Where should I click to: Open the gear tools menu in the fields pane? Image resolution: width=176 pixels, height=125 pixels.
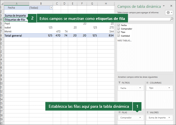169,13
